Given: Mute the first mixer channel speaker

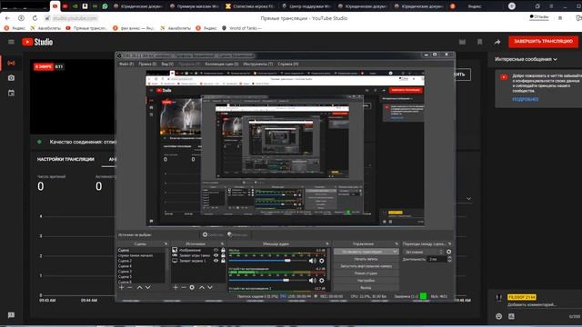Looking at the screenshot, I should click(313, 261).
